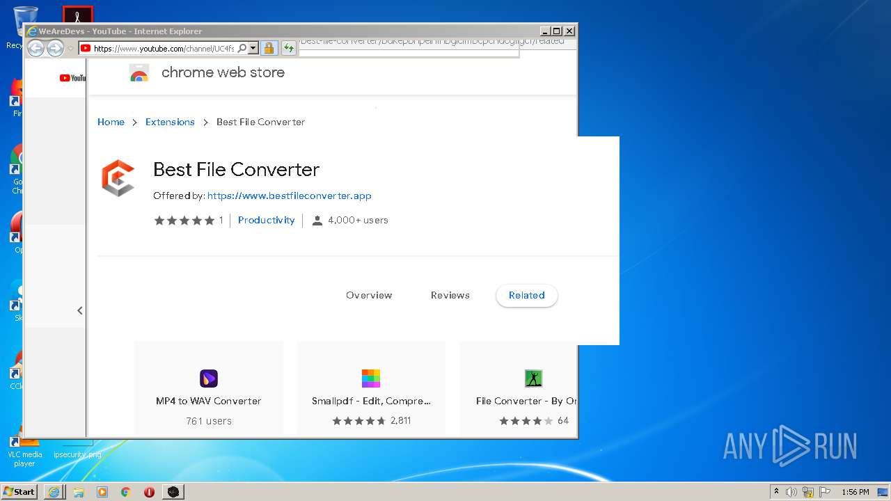Viewport: 891px width, 501px height.
Task: Open the Extensions breadcrumb link
Action: click(170, 122)
